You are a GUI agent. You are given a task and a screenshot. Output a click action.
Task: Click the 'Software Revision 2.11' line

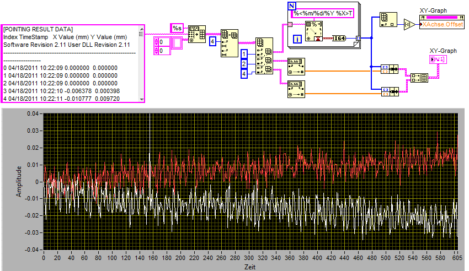67,45
